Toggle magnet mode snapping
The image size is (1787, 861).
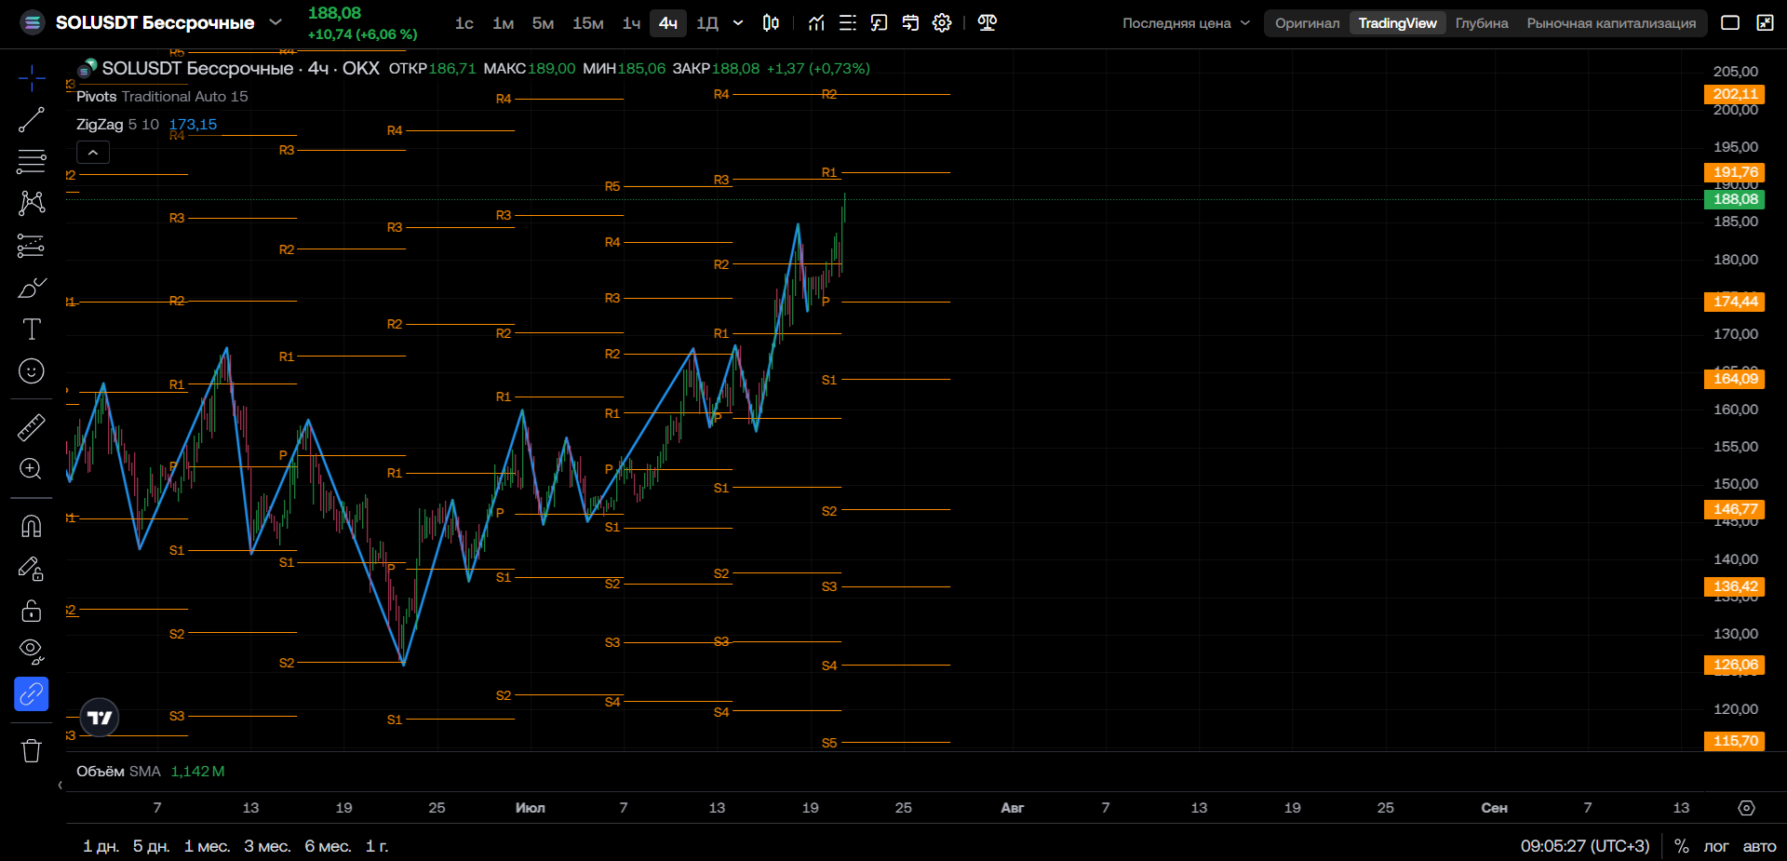coord(32,526)
